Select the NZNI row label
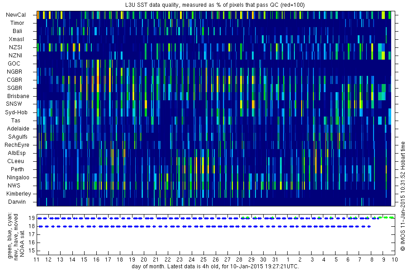This screenshot has width=407, height=271. 15,55
